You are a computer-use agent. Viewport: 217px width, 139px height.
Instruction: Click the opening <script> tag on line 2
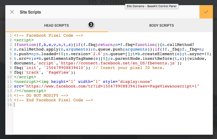[x=24, y=40]
